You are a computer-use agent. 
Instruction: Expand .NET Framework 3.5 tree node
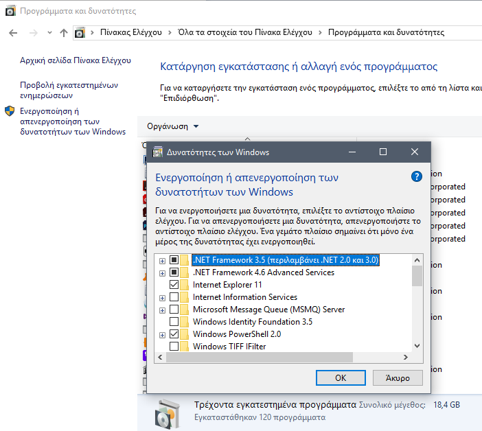(x=162, y=261)
